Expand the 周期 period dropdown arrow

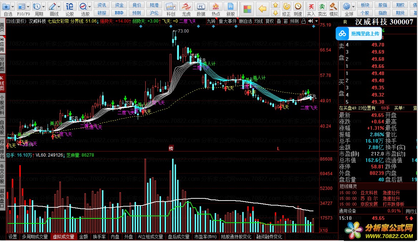click(x=44, y=6)
